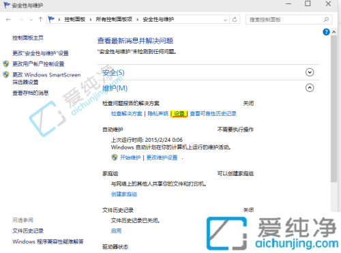Open 更改用户帐户控制设置 link
This screenshot has height=253, width=341.
pos(38,64)
